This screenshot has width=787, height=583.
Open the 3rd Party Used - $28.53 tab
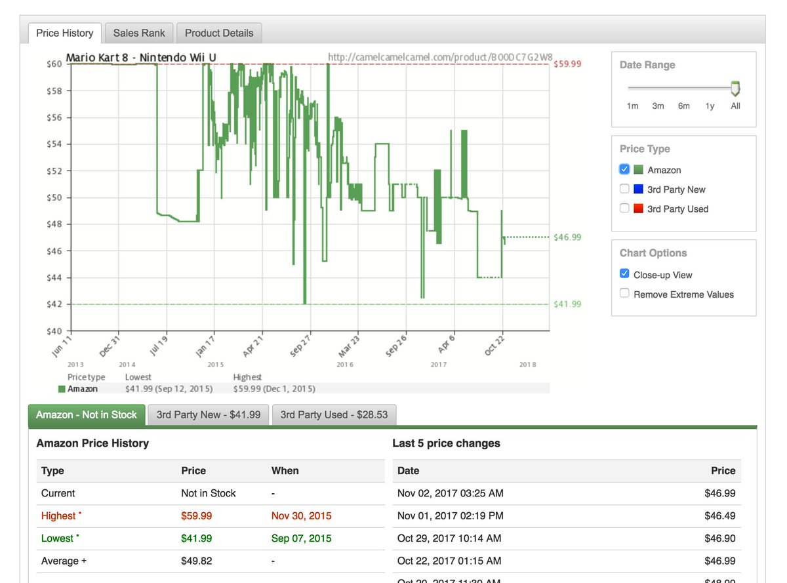coord(334,414)
